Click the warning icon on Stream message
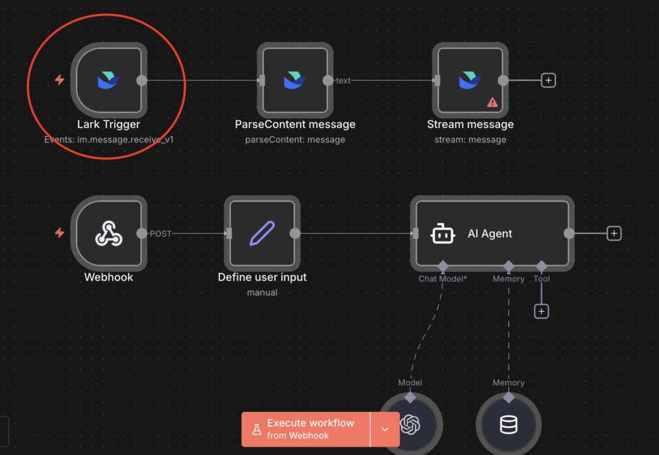 click(x=492, y=102)
